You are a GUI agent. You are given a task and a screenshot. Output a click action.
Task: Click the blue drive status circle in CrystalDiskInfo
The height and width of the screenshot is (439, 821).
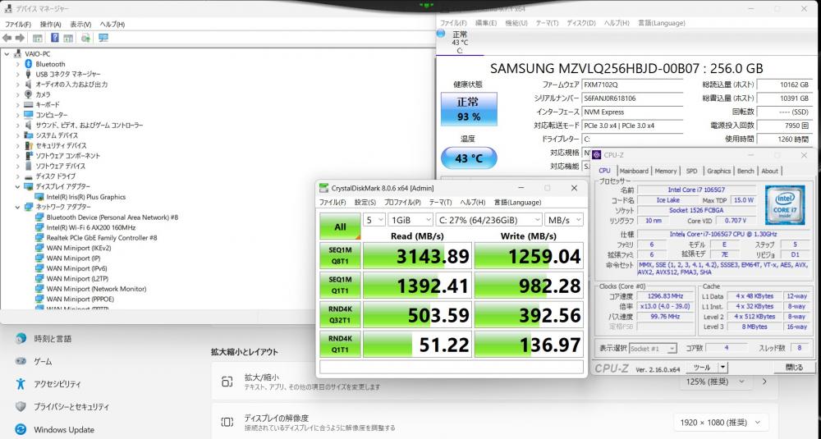(x=441, y=34)
